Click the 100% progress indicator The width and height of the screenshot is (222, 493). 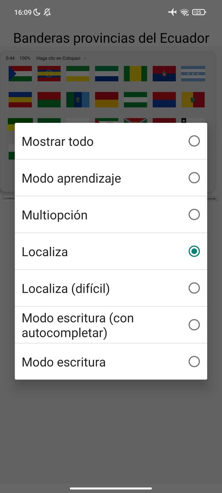(x=25, y=58)
